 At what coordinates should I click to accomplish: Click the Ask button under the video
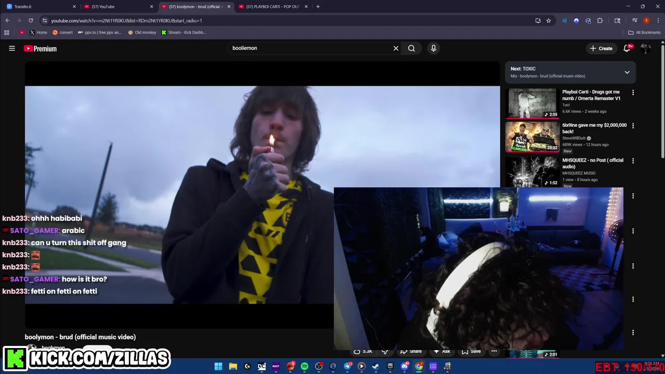coord(442,352)
